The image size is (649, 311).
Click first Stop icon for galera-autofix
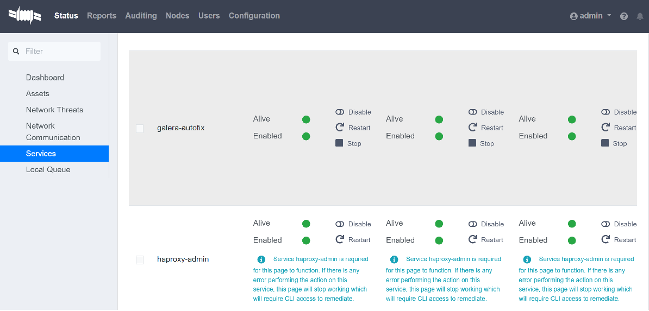point(340,143)
